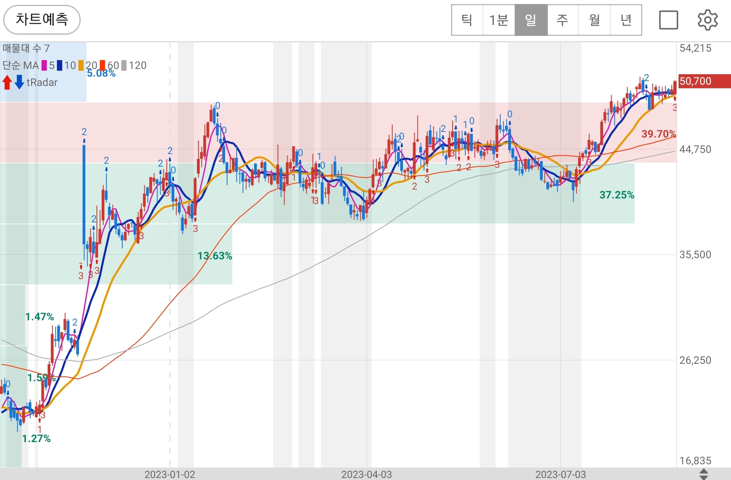
Task: Click the 26,250 price axis label
Action: [x=695, y=361]
